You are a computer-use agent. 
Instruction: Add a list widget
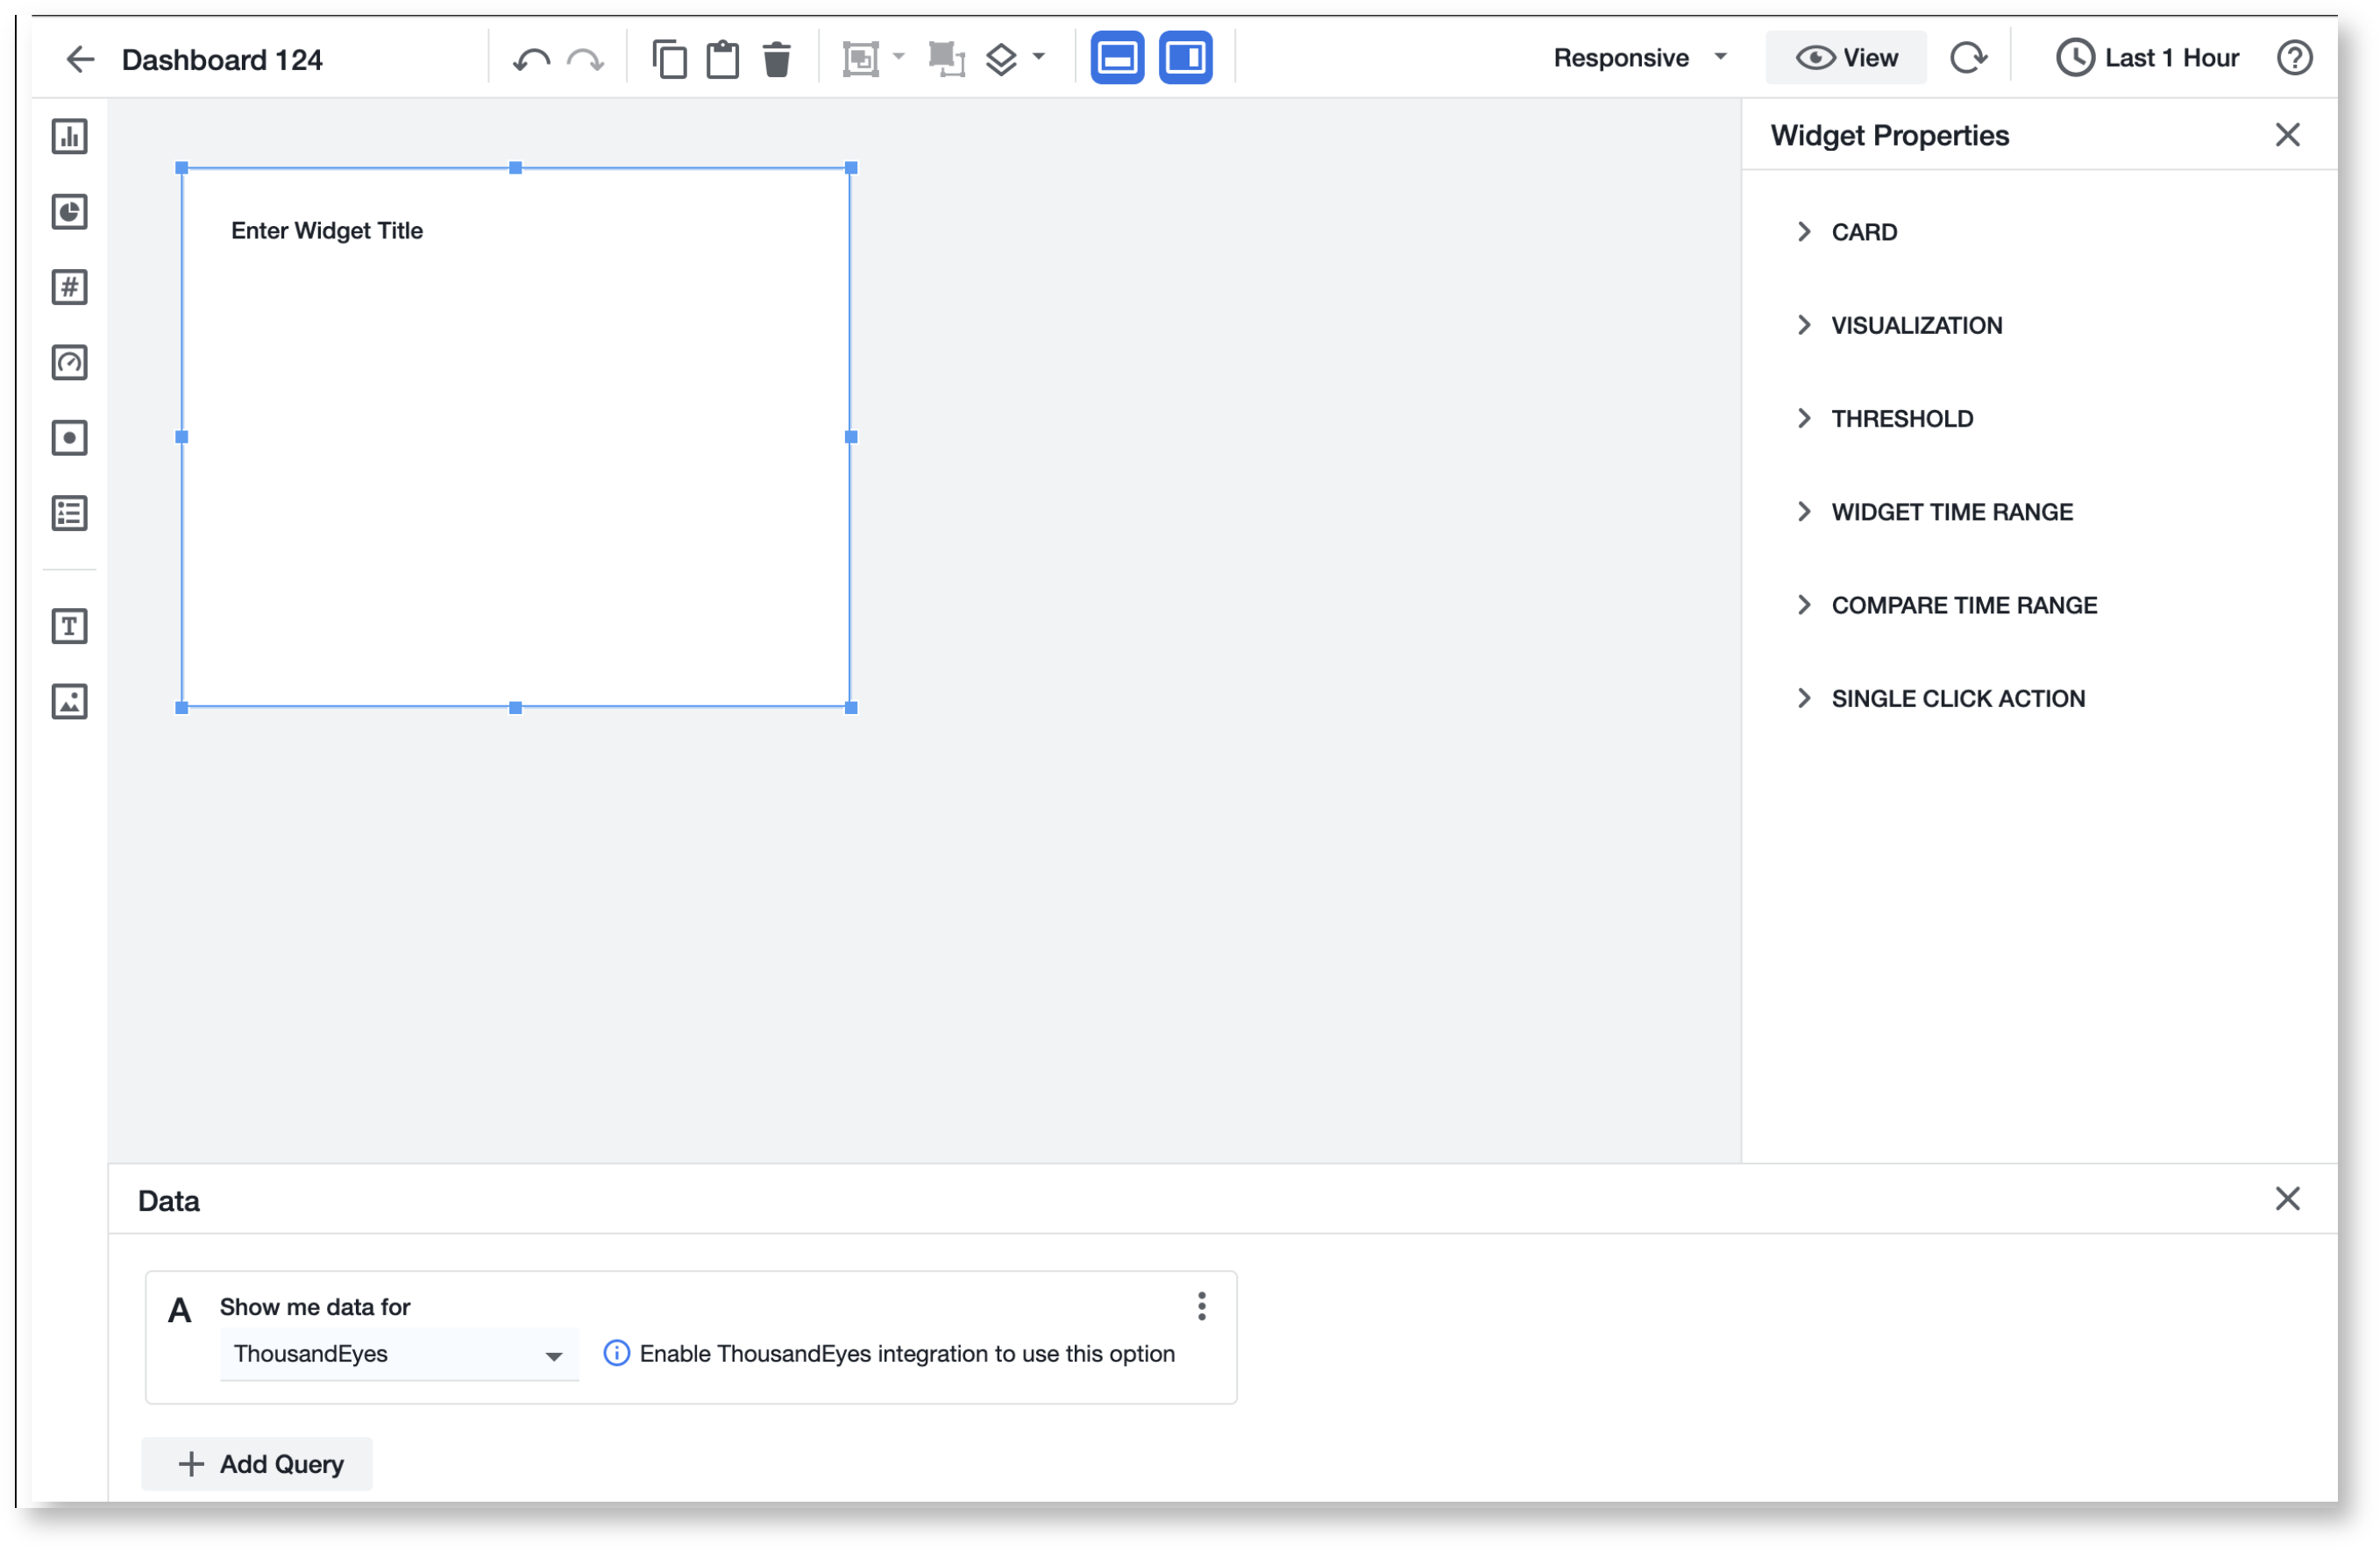pos(69,513)
